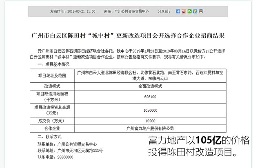
Task: Share the article via WeChat icon
Action: (x=189, y=11)
